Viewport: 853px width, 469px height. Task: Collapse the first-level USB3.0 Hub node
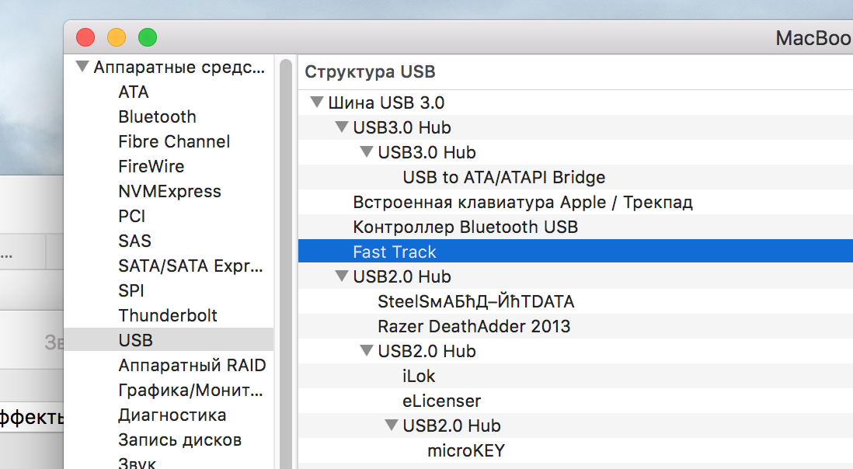click(342, 127)
